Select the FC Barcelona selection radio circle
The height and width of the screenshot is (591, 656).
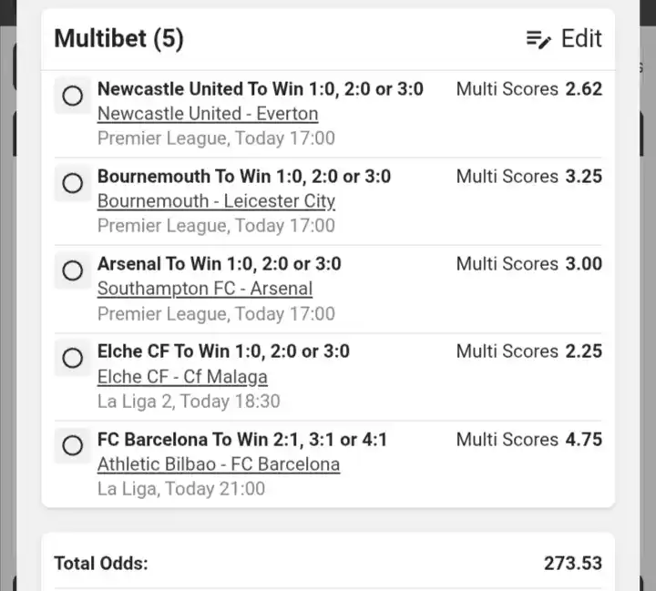[72, 445]
